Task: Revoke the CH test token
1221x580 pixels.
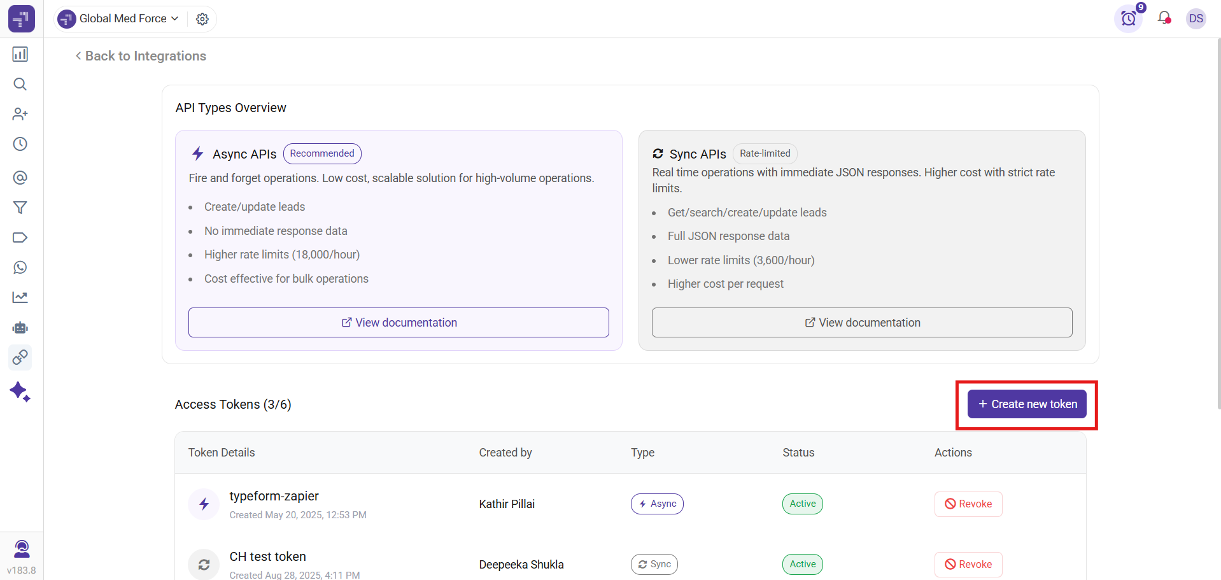Action: [968, 565]
